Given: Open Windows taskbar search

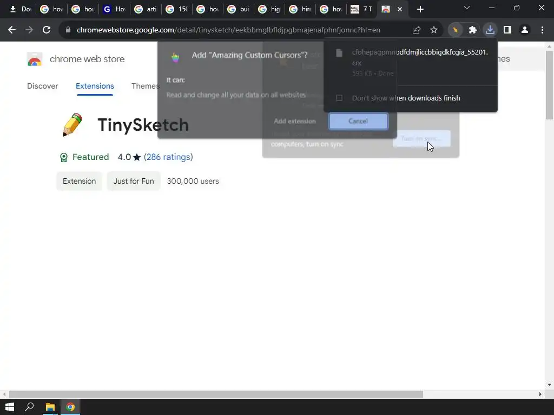Looking at the screenshot, I should 29,407.
